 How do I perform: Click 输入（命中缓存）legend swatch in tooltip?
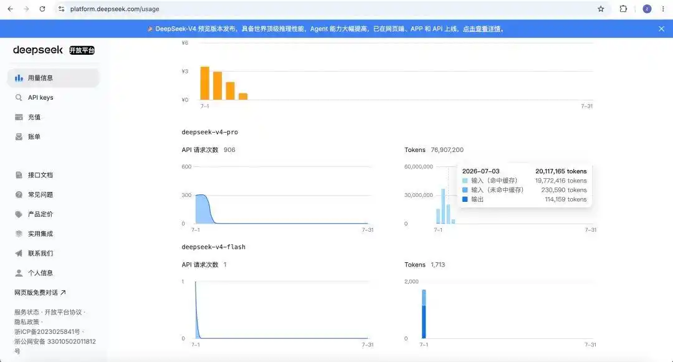coord(465,181)
